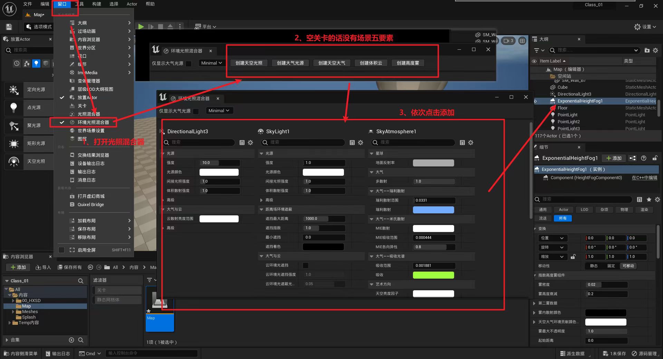Click the 聚光源 spot light icon
Image resolution: width=663 pixels, height=359 pixels.
point(14,126)
